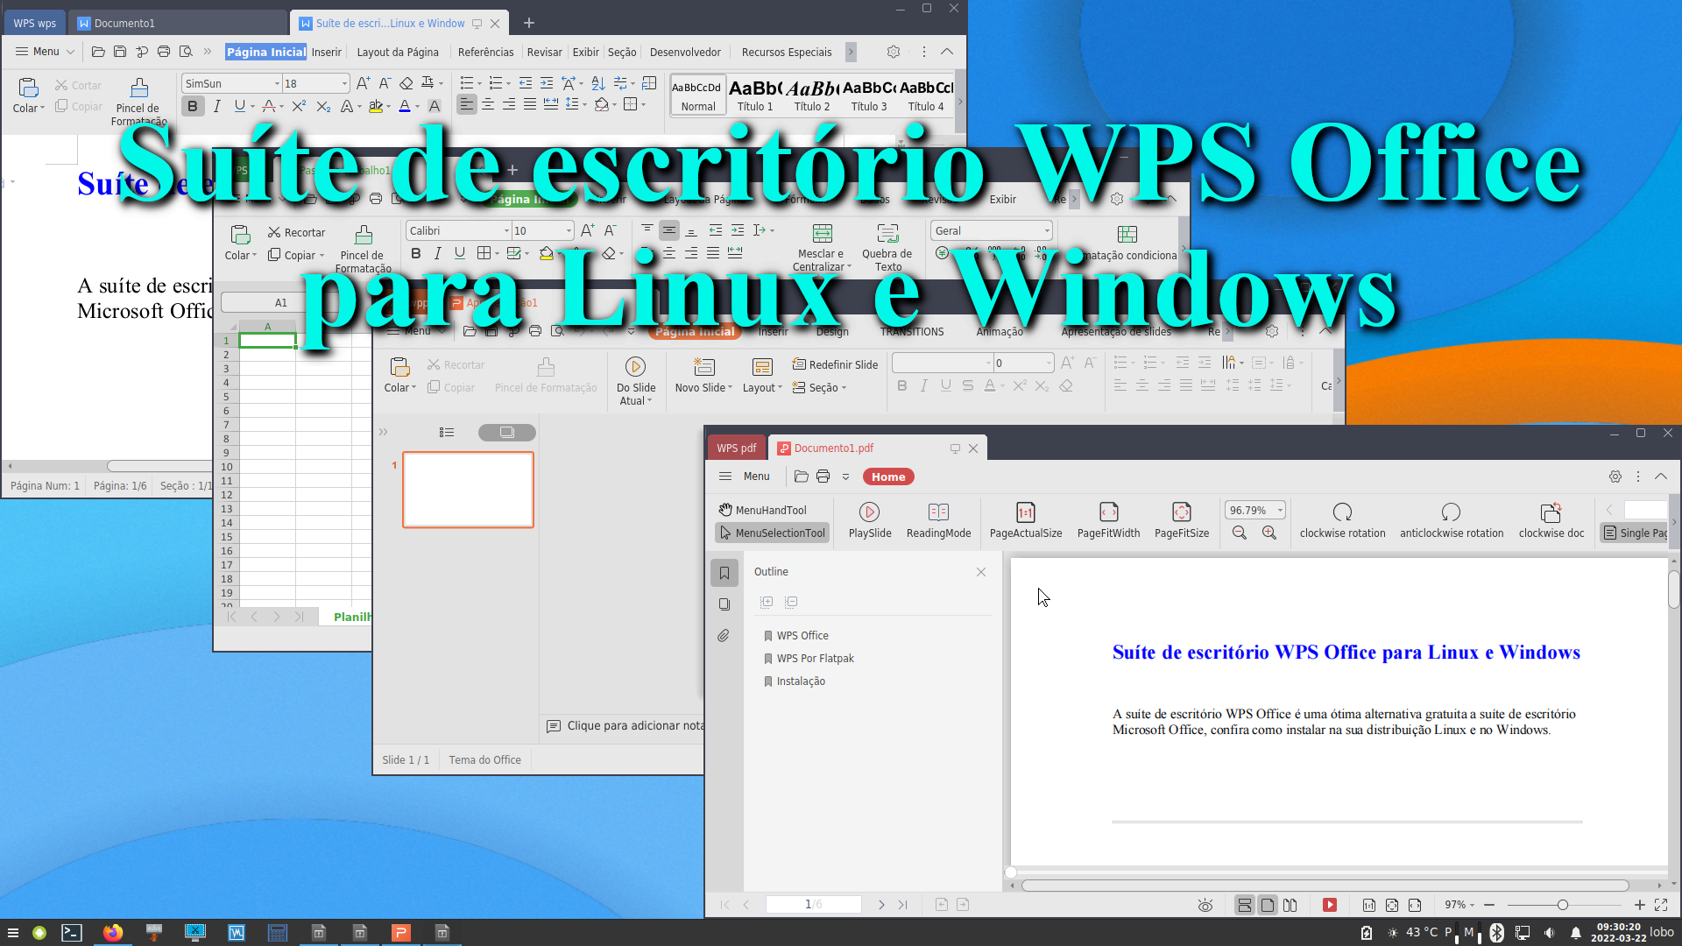Click the Página Inicial tab in Writer ribbon
This screenshot has width=1682, height=946.
click(265, 51)
